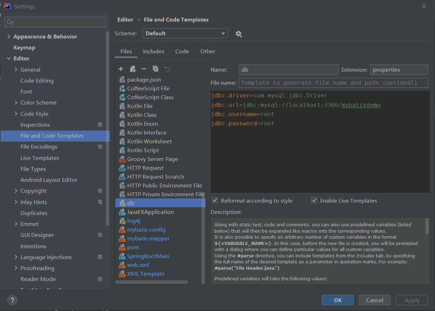Click the Editor breadcrumb
The height and width of the screenshot is (311, 435).
[125, 20]
